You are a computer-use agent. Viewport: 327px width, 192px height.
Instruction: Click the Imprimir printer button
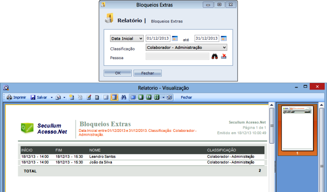pos(16,97)
